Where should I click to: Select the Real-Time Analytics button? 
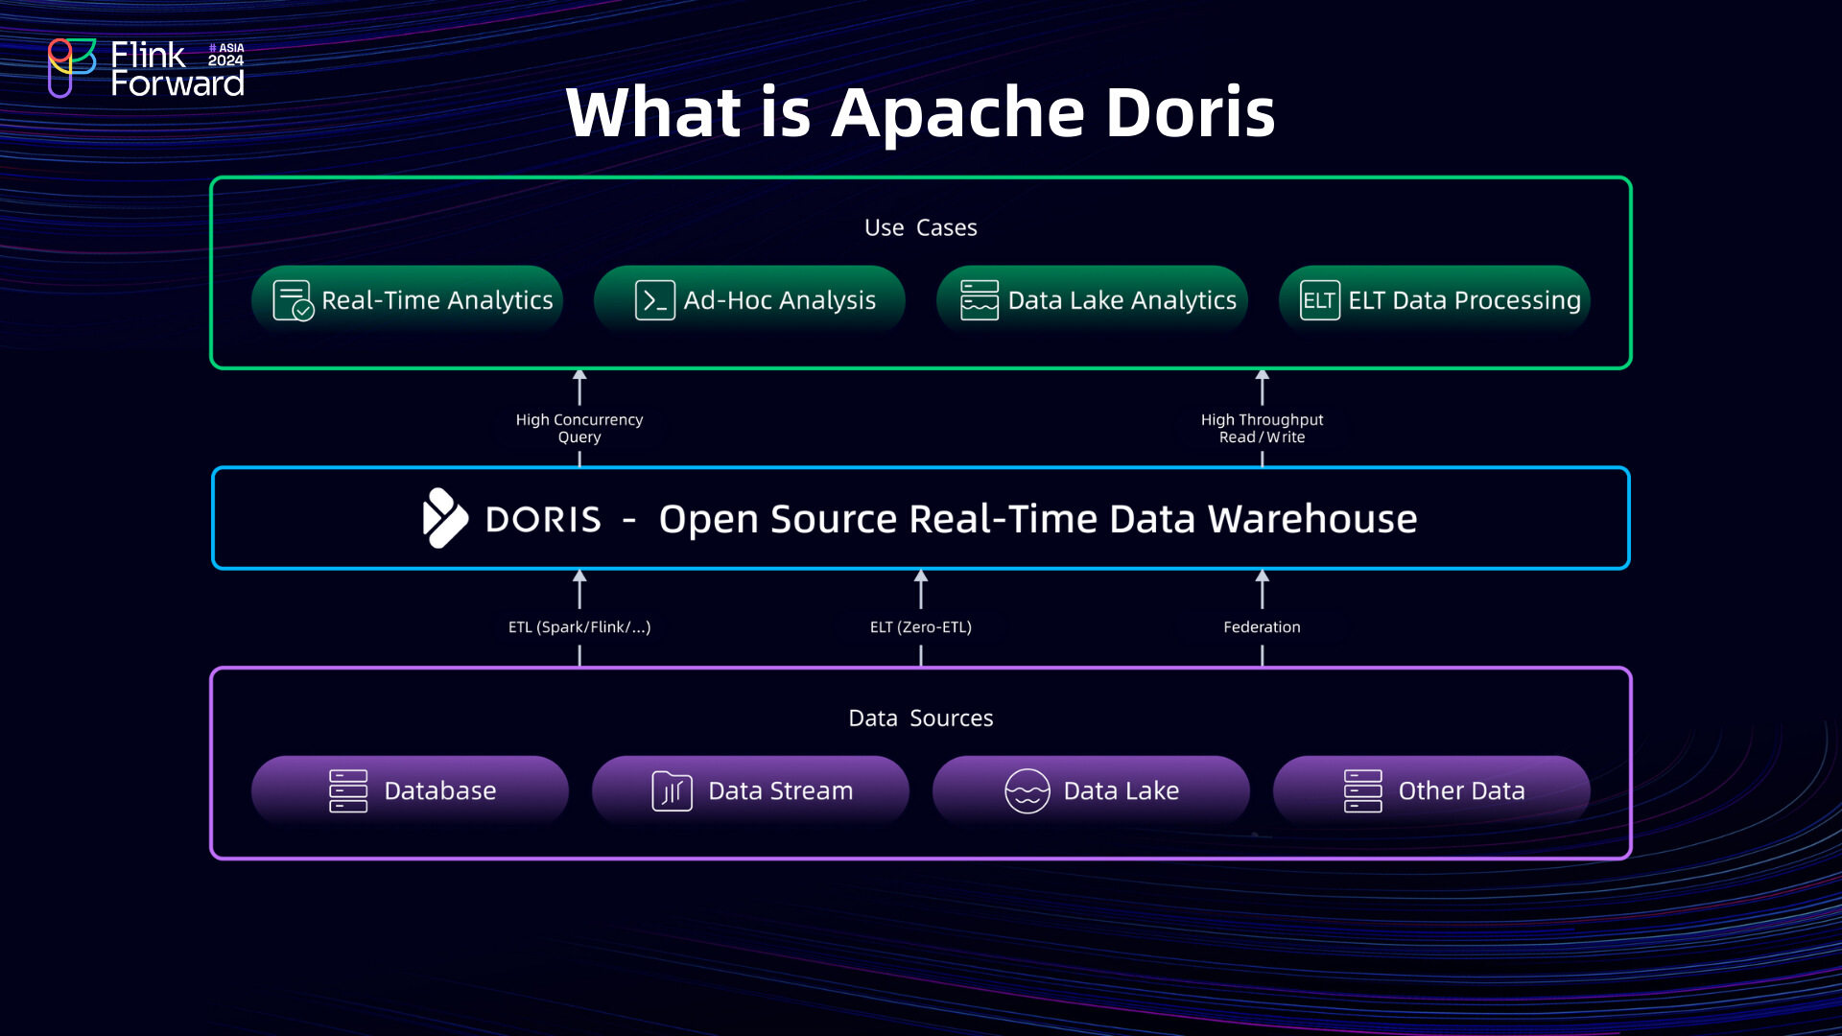tap(407, 299)
